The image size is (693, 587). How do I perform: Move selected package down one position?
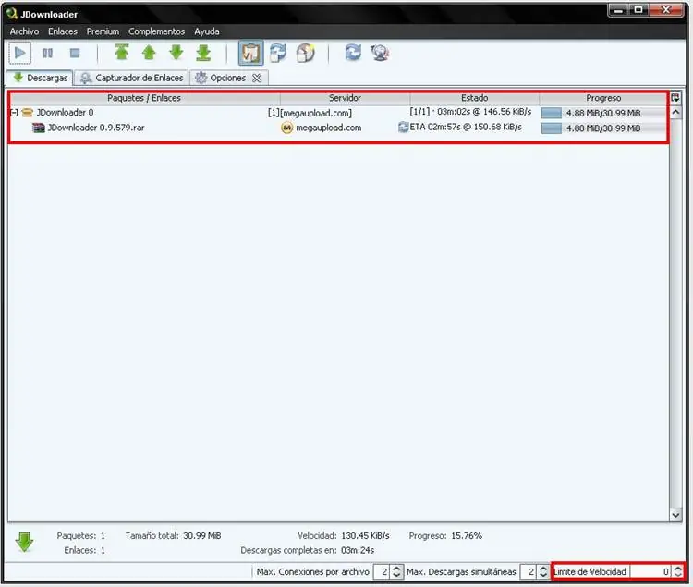tap(176, 53)
